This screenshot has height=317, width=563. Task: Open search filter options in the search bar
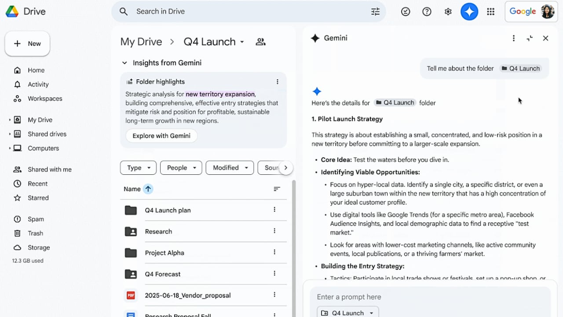coord(375,11)
